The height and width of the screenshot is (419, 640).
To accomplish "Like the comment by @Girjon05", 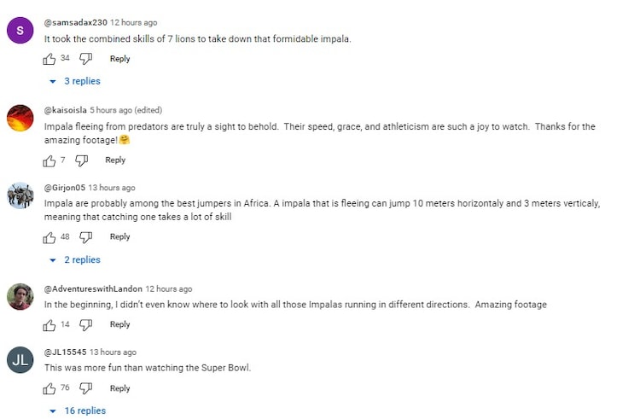I will [x=49, y=237].
